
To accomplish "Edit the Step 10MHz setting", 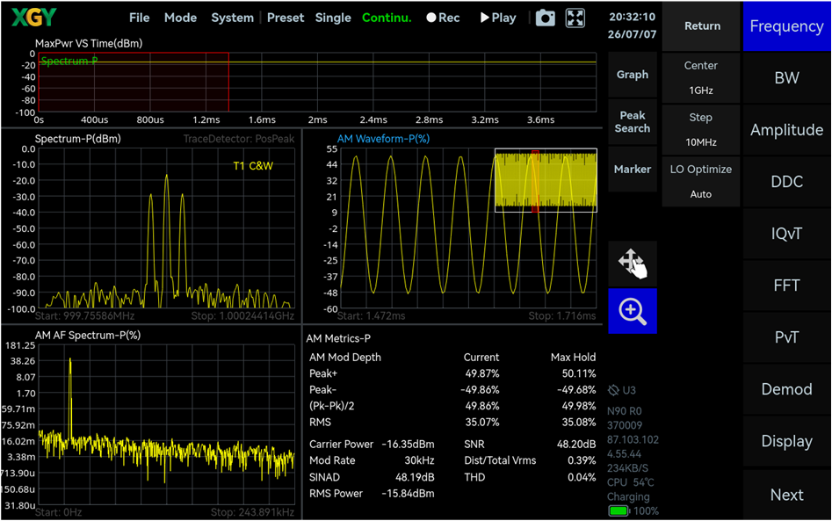I will click(701, 130).
